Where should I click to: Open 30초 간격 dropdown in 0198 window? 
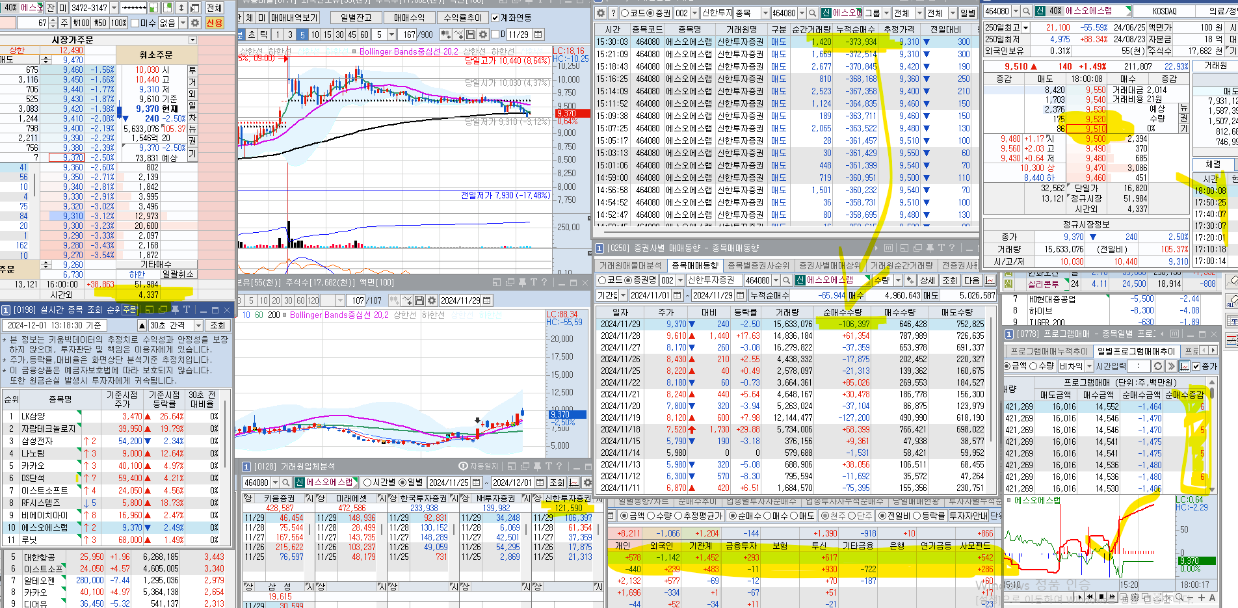[198, 325]
